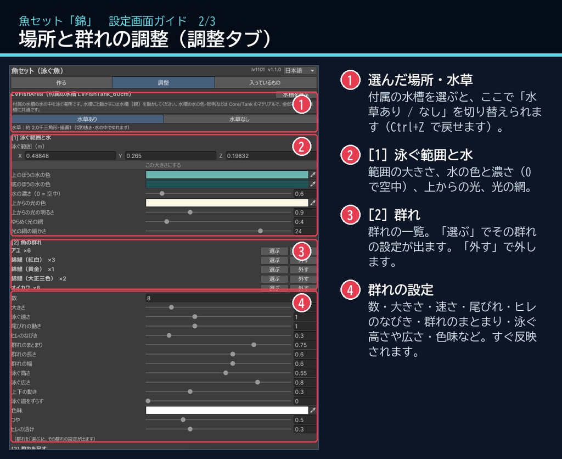Click the ヒレの透け slider handle
The height and width of the screenshot is (459, 562).
190,429
